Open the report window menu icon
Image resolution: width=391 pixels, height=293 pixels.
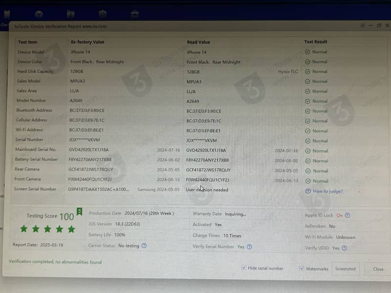click(x=362, y=25)
